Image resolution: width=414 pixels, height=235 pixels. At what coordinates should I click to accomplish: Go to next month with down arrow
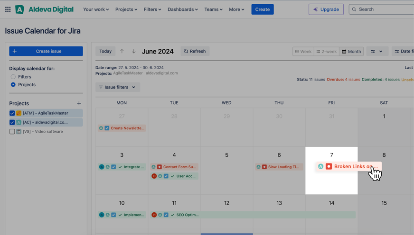coord(133,51)
